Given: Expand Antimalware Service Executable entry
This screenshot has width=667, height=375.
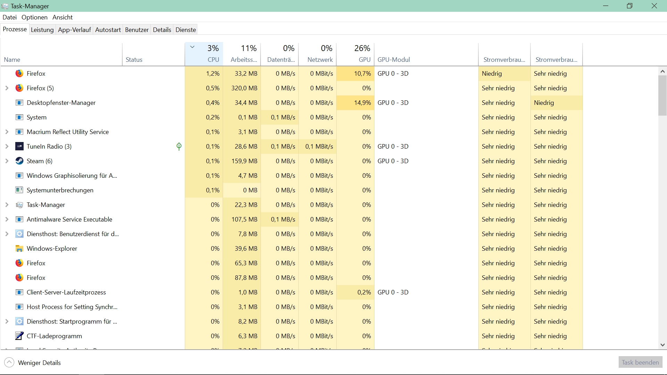Looking at the screenshot, I should click(x=7, y=219).
